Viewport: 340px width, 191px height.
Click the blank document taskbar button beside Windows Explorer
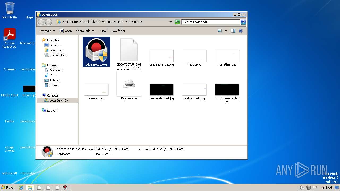click(39, 188)
